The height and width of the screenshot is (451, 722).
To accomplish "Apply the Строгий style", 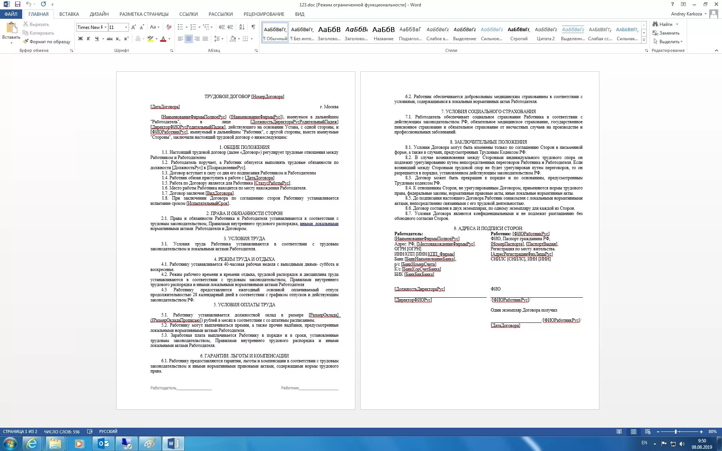I will tap(519, 33).
